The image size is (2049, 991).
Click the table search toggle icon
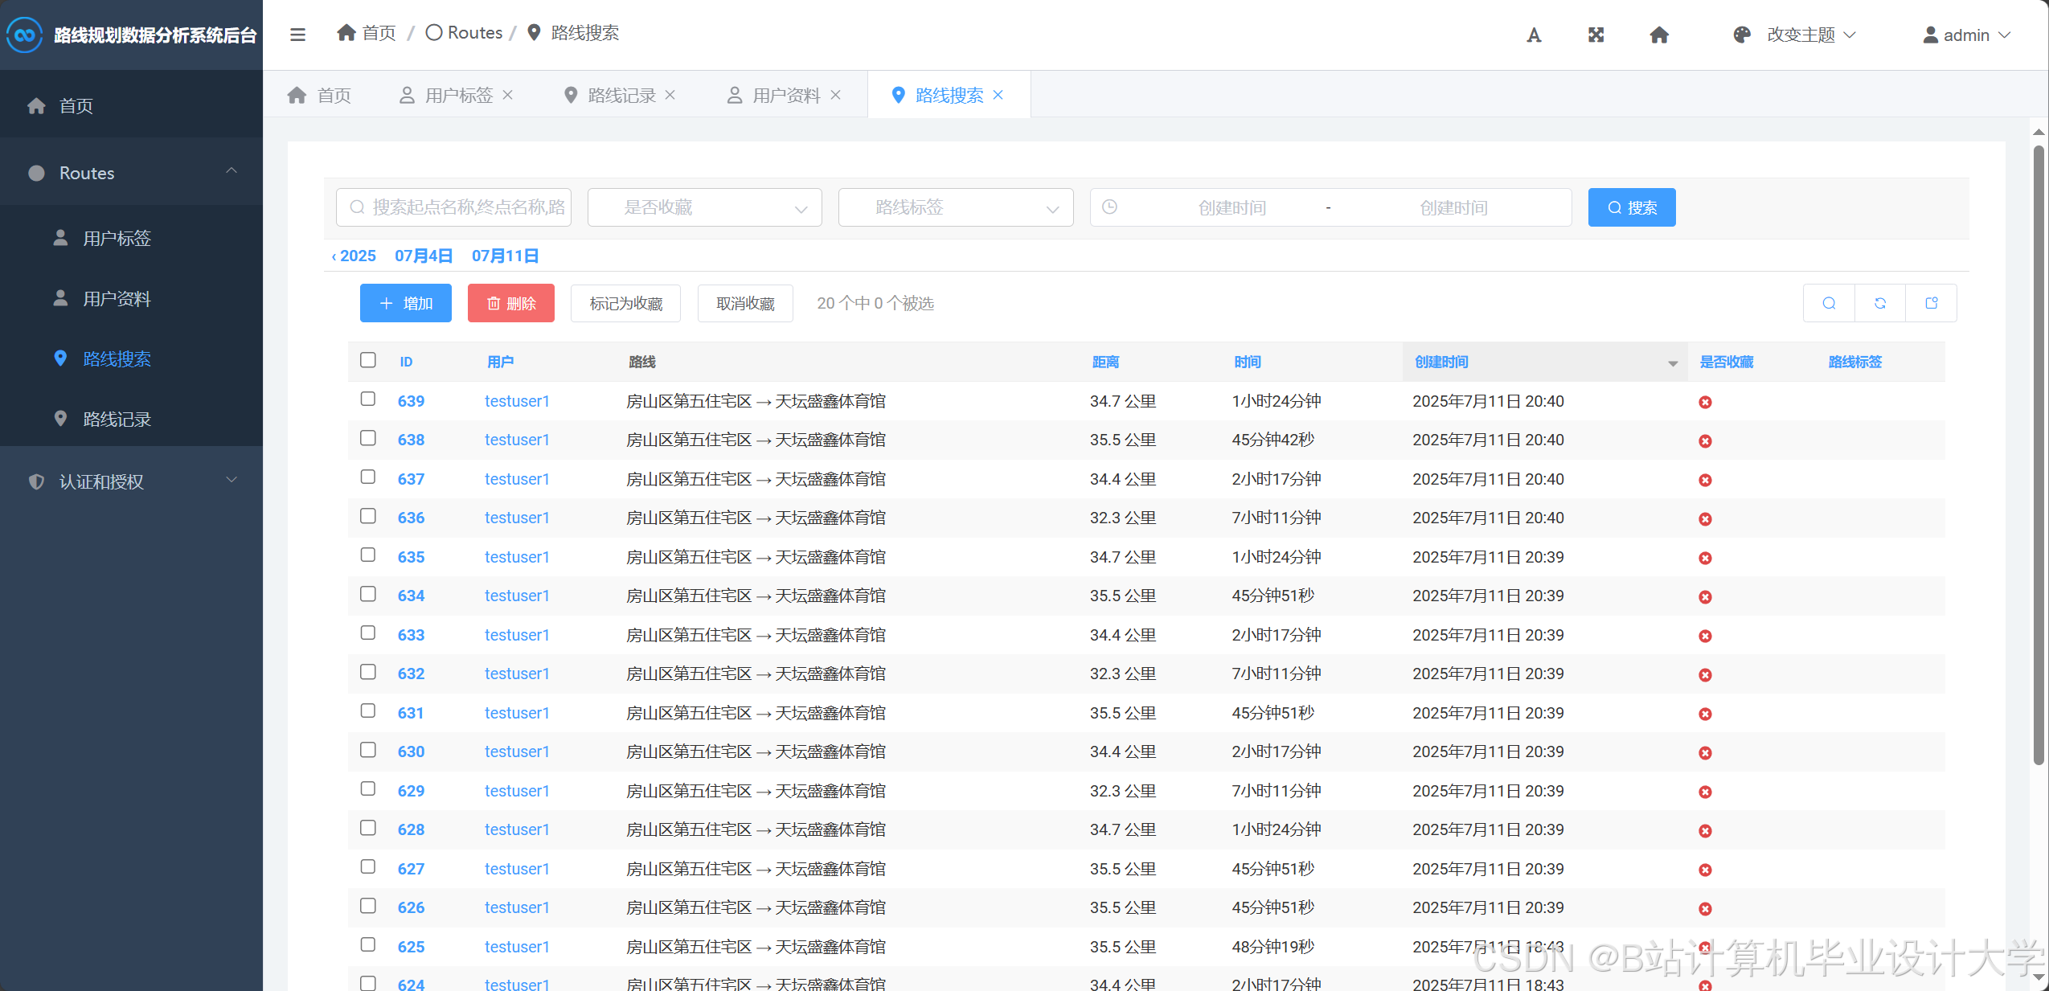pyautogui.click(x=1829, y=303)
